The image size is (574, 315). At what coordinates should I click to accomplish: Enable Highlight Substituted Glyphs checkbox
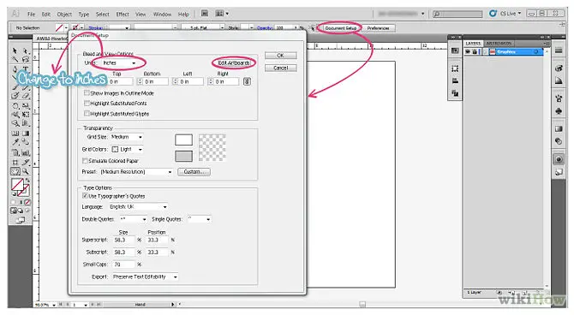(x=87, y=113)
